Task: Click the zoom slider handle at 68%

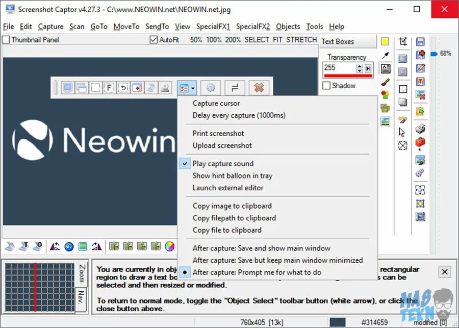Action: pyautogui.click(x=434, y=54)
